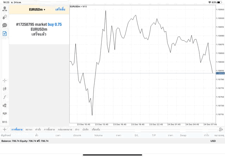The image size is (225, 157).
Task: Open the quotes up-down arrows icon
Action: point(5,17)
